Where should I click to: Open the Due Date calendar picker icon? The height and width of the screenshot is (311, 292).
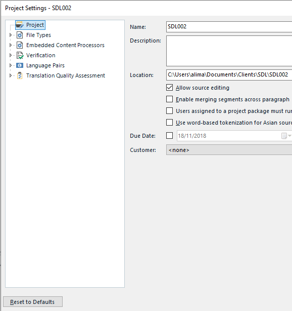pos(284,136)
